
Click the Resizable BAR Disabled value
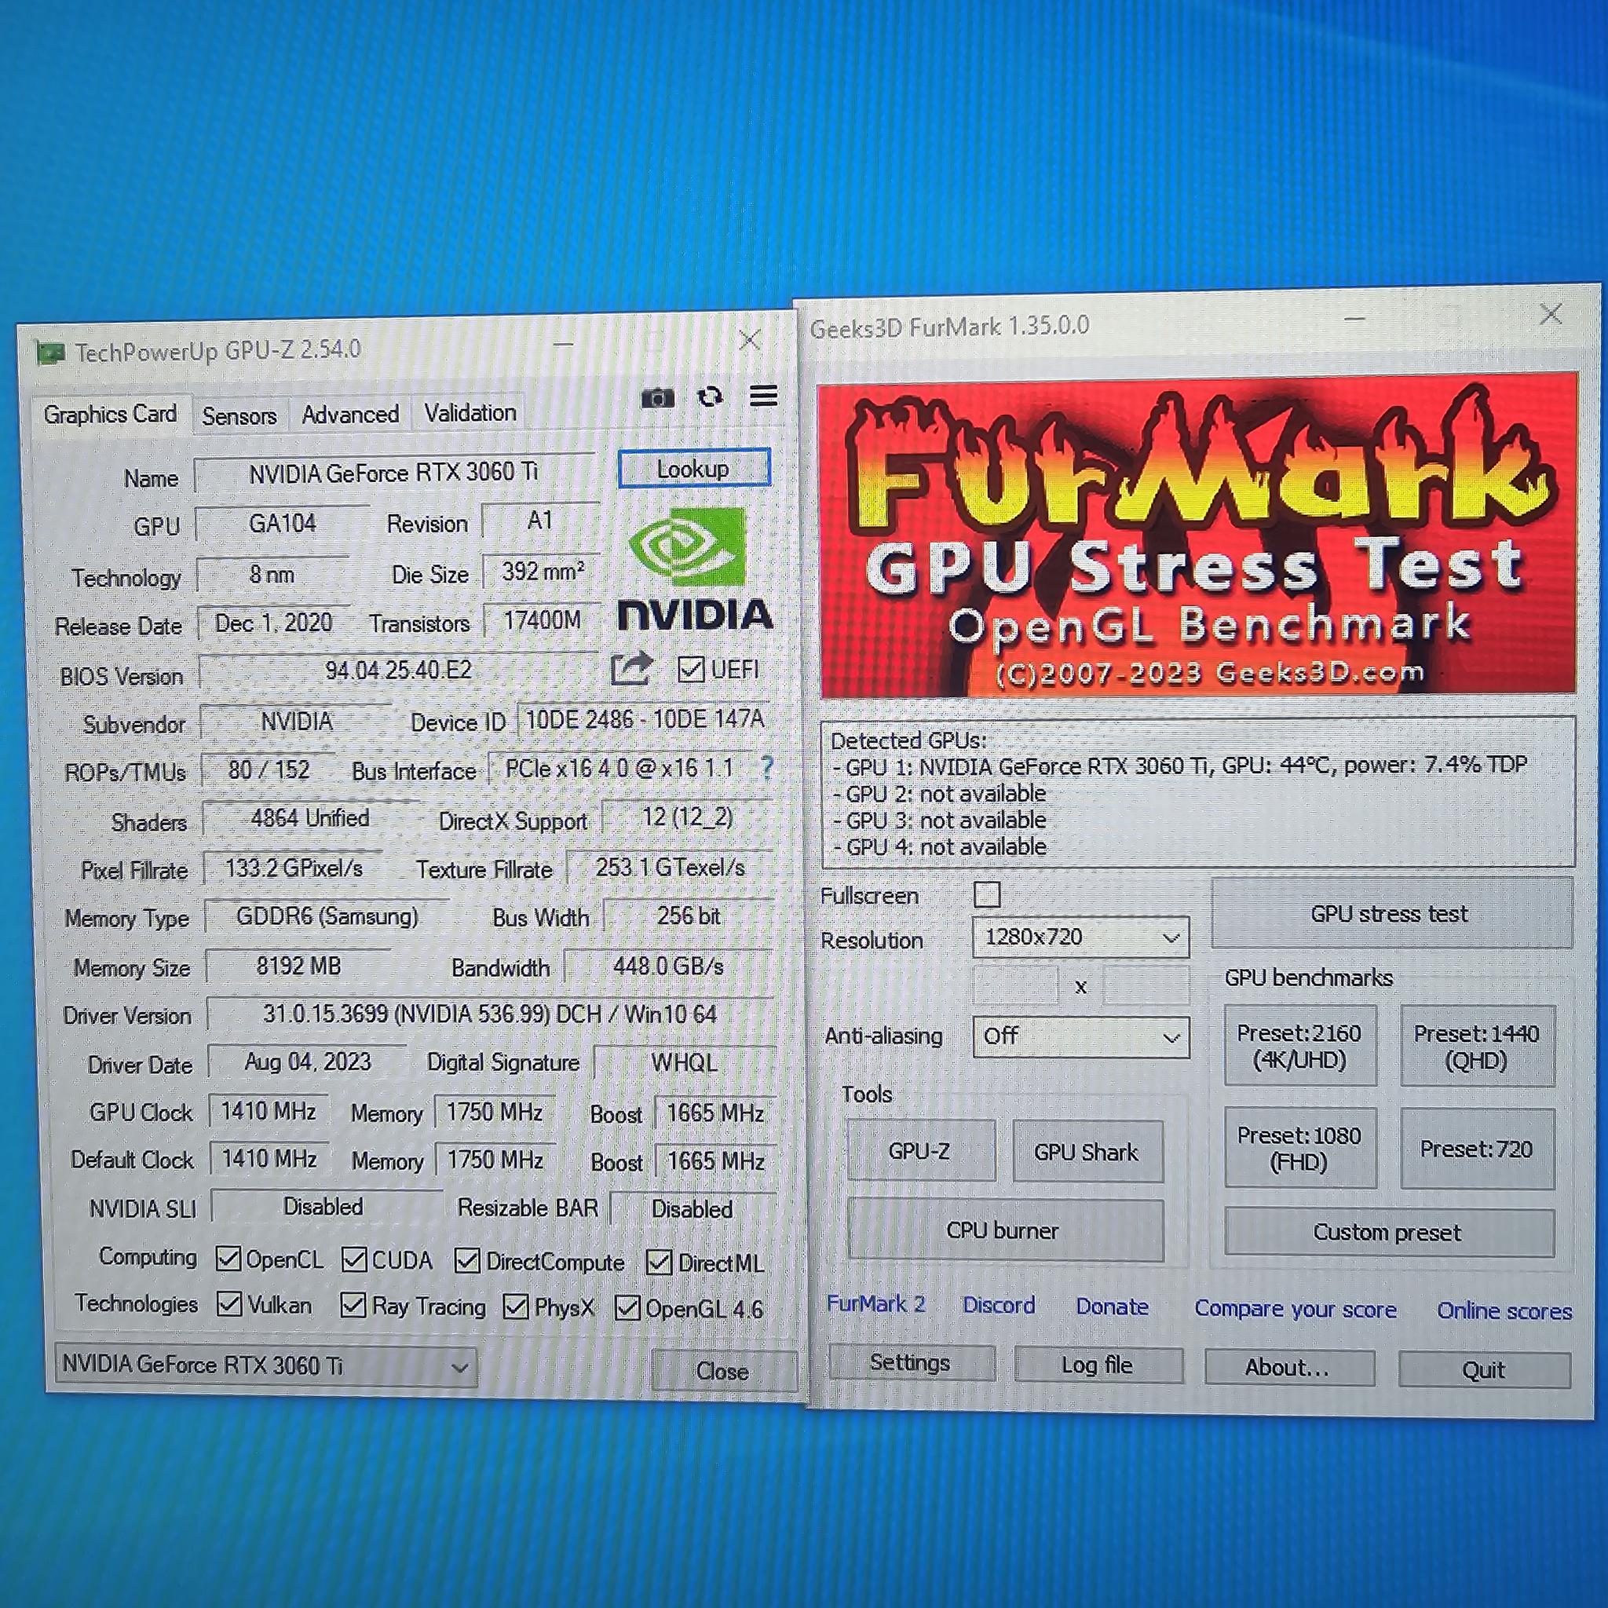click(693, 1208)
